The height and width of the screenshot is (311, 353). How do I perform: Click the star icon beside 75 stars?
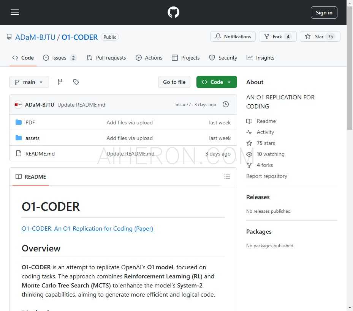249,143
